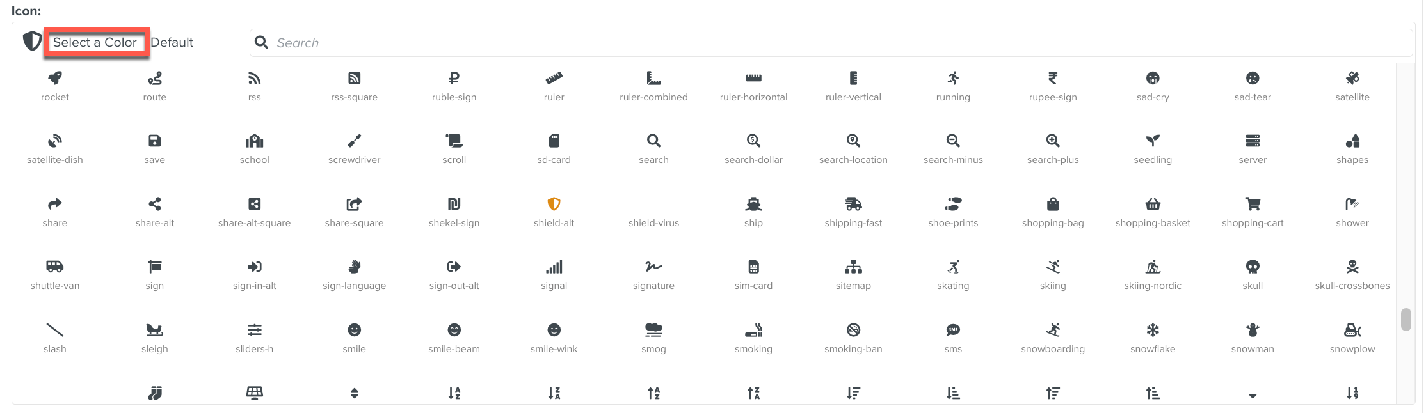Choose the smoking-ban icon

pos(853,331)
